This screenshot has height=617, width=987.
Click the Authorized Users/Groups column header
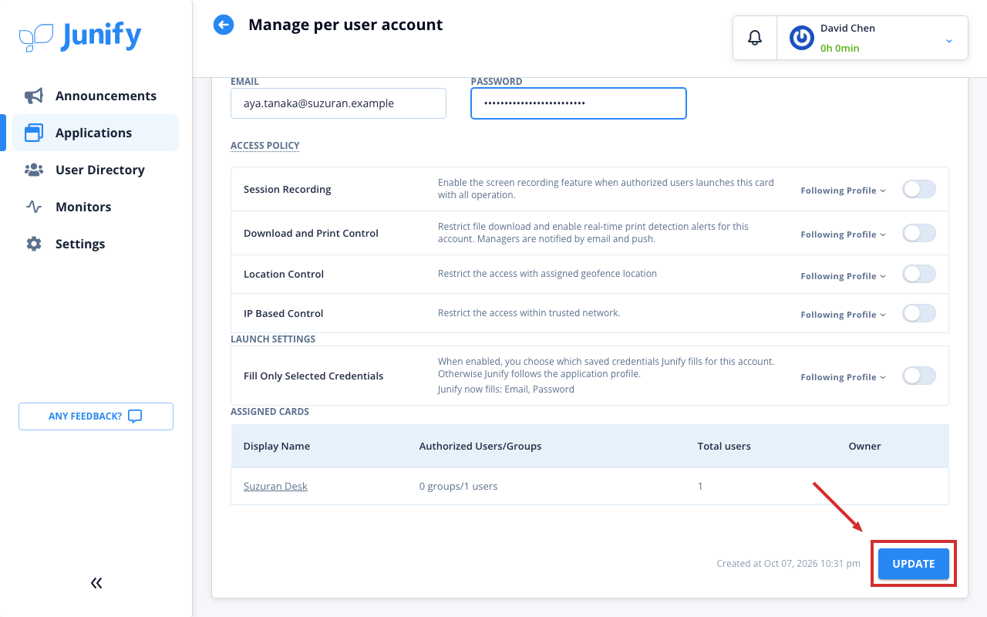click(x=480, y=446)
